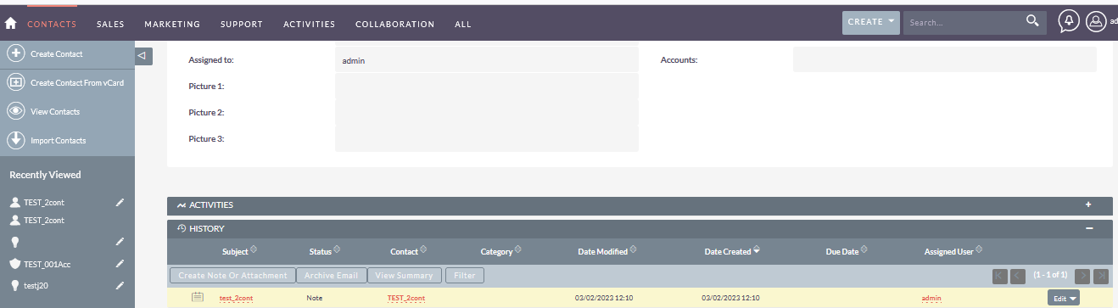Viewport: 1118px width, 308px height.
Task: Collapse the History subpanel with the minus icon
Action: tap(1088, 228)
